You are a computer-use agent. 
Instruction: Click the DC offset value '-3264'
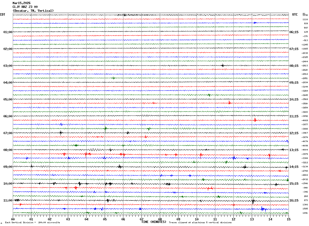305,91
